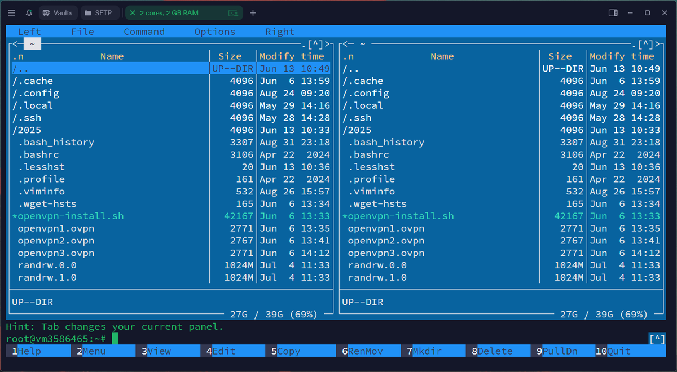Click the terminal icon on active tab
The image size is (677, 372).
pyautogui.click(x=232, y=12)
